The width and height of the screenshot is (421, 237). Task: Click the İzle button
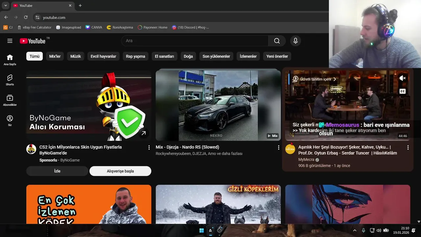pyautogui.click(x=57, y=171)
